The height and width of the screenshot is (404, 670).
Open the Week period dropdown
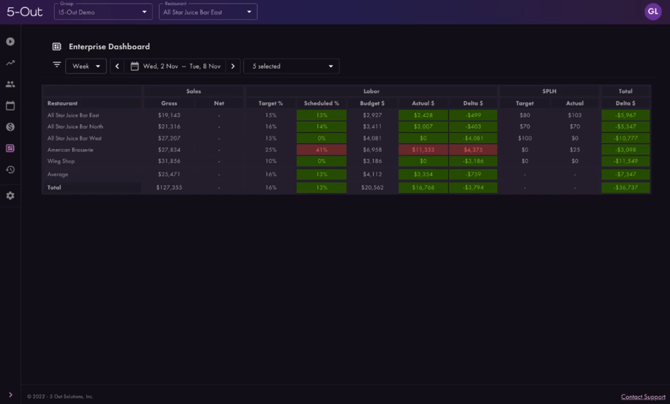[x=86, y=66]
